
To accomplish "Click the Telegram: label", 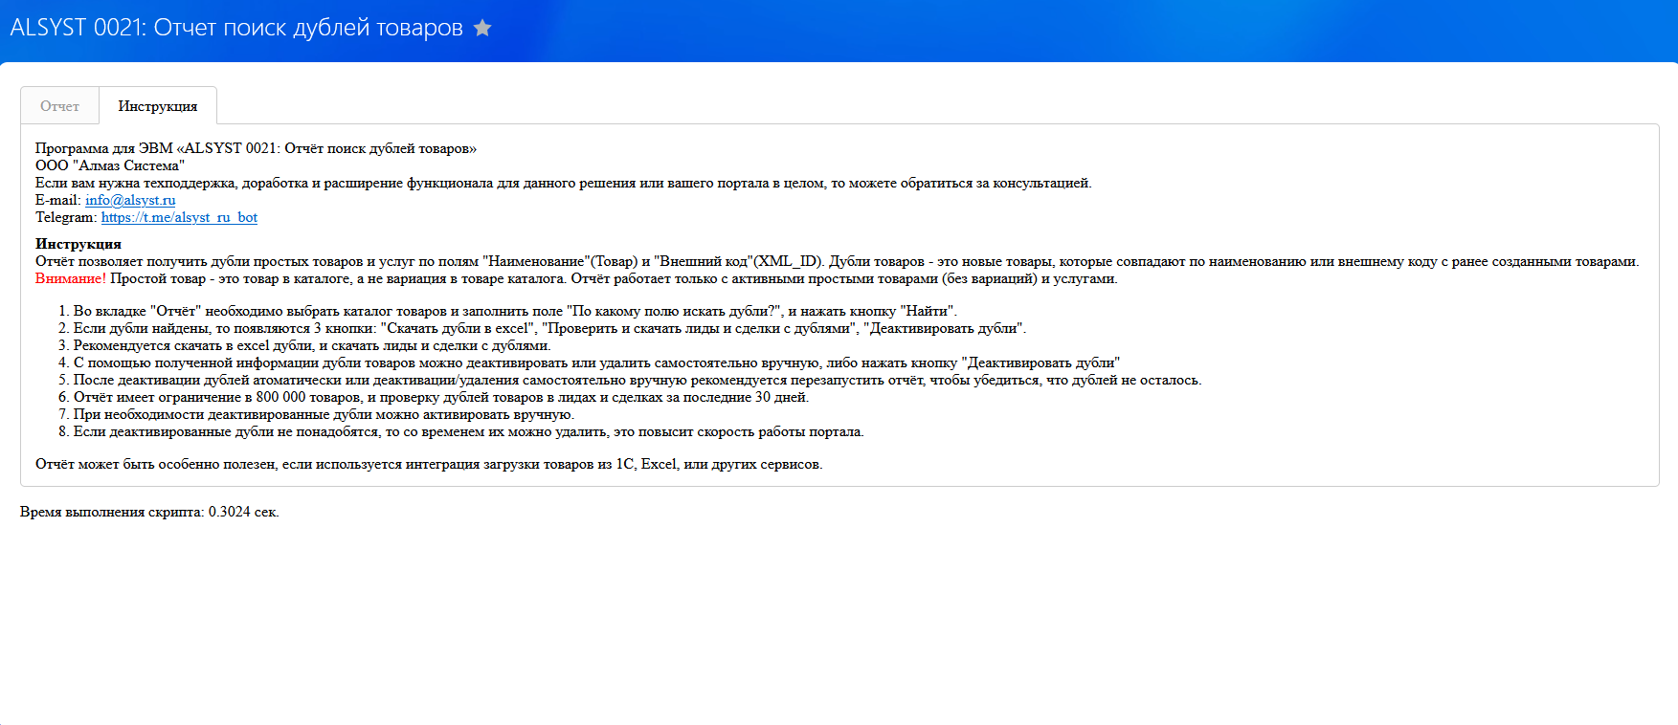I will (x=66, y=217).
